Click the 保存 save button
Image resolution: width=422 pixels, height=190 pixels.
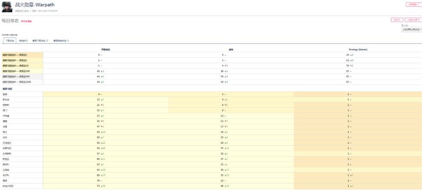pos(397,19)
